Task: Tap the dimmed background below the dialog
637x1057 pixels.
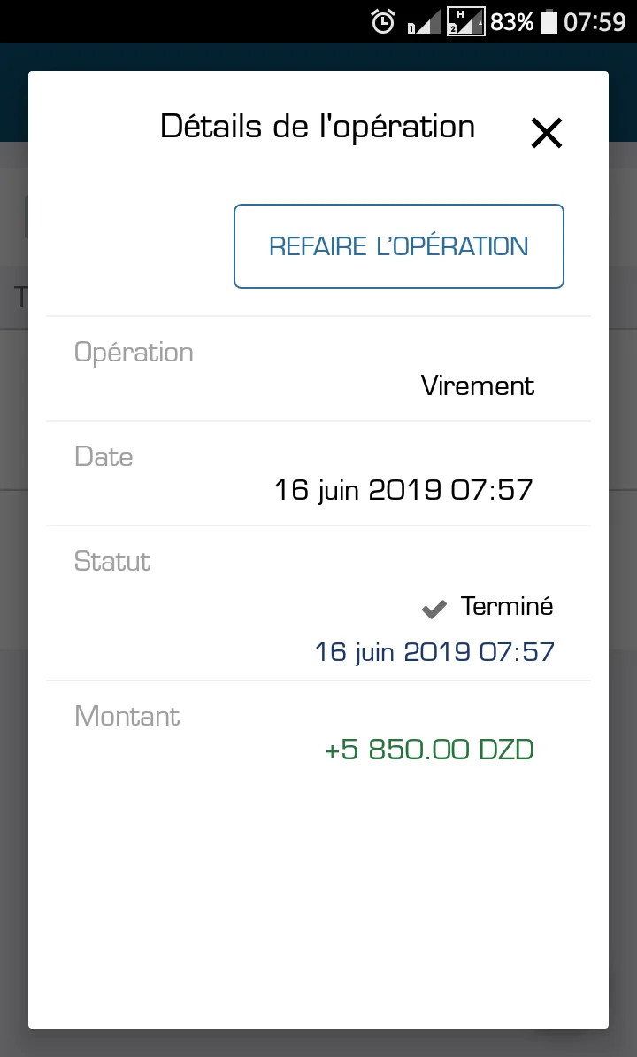Action: coord(318,1043)
